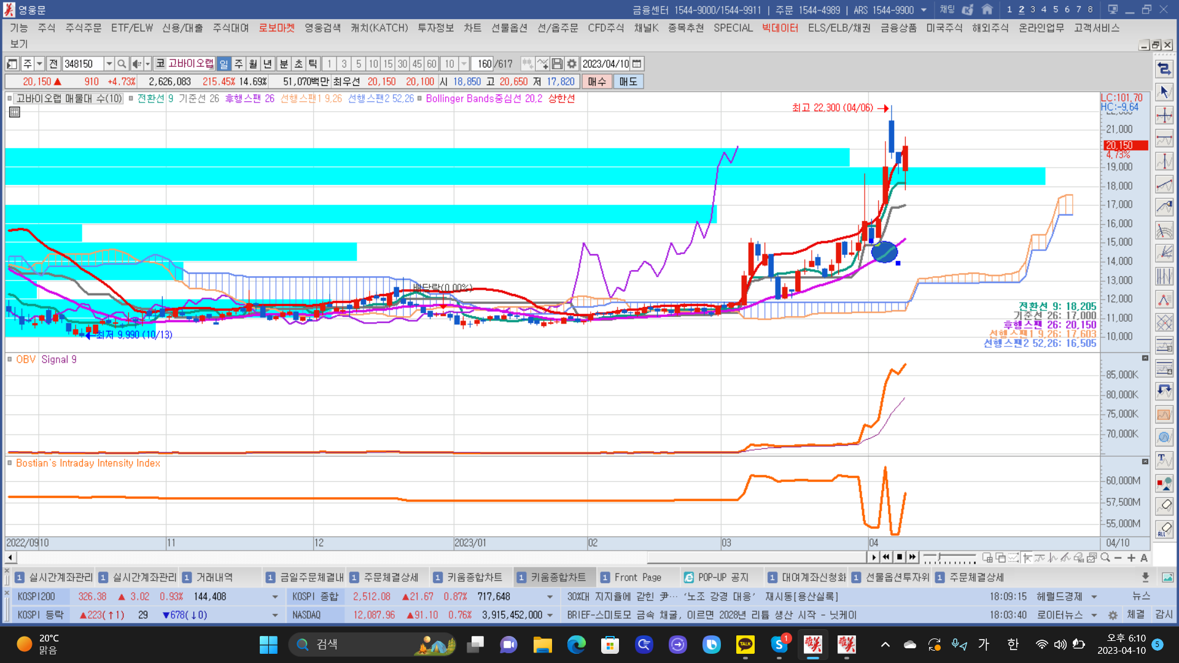
Task: Switch chart to weekly (주) period
Action: pyautogui.click(x=239, y=64)
